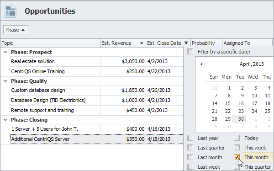This screenshot has width=274, height=171.
Task: Click the 4/18/2013 close date cell
Action: [x=164, y=139]
